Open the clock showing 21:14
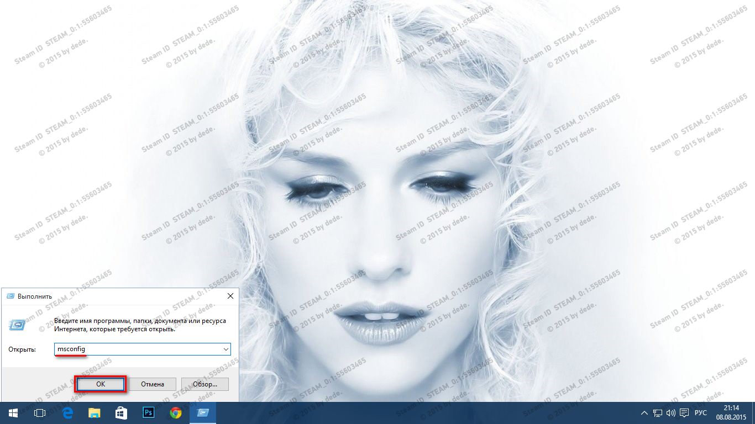This screenshot has width=755, height=424. click(x=731, y=413)
